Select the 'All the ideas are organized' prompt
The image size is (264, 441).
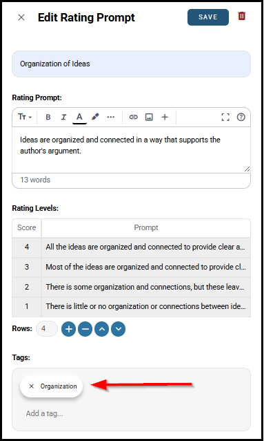point(146,247)
